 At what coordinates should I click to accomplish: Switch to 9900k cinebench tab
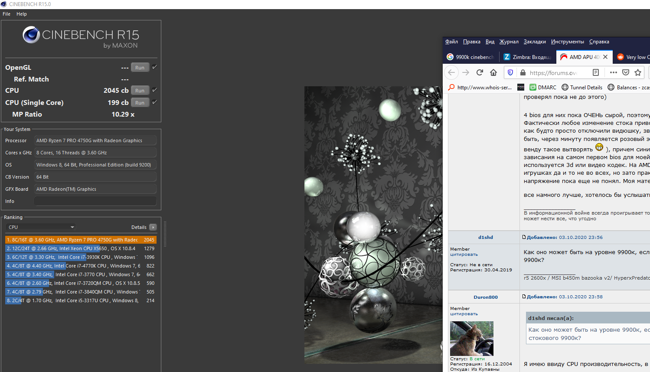pyautogui.click(x=471, y=57)
